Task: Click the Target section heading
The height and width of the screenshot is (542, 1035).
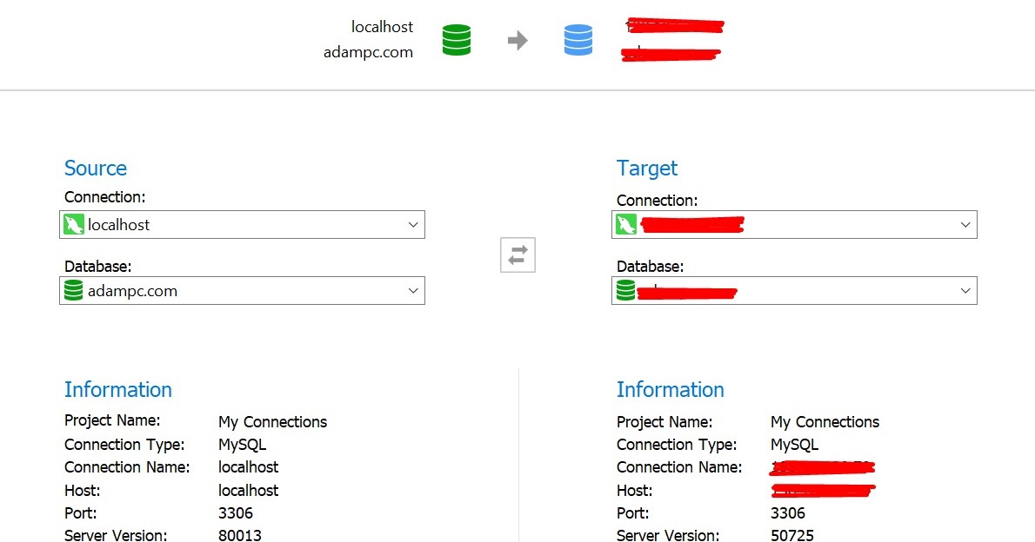Action: (x=647, y=168)
